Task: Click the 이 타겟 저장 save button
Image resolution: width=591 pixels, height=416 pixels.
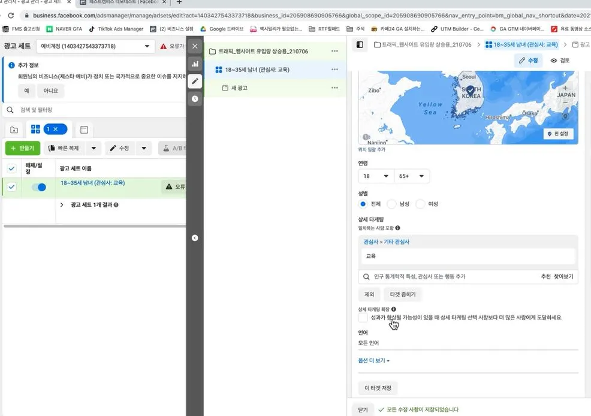Action: click(x=378, y=388)
